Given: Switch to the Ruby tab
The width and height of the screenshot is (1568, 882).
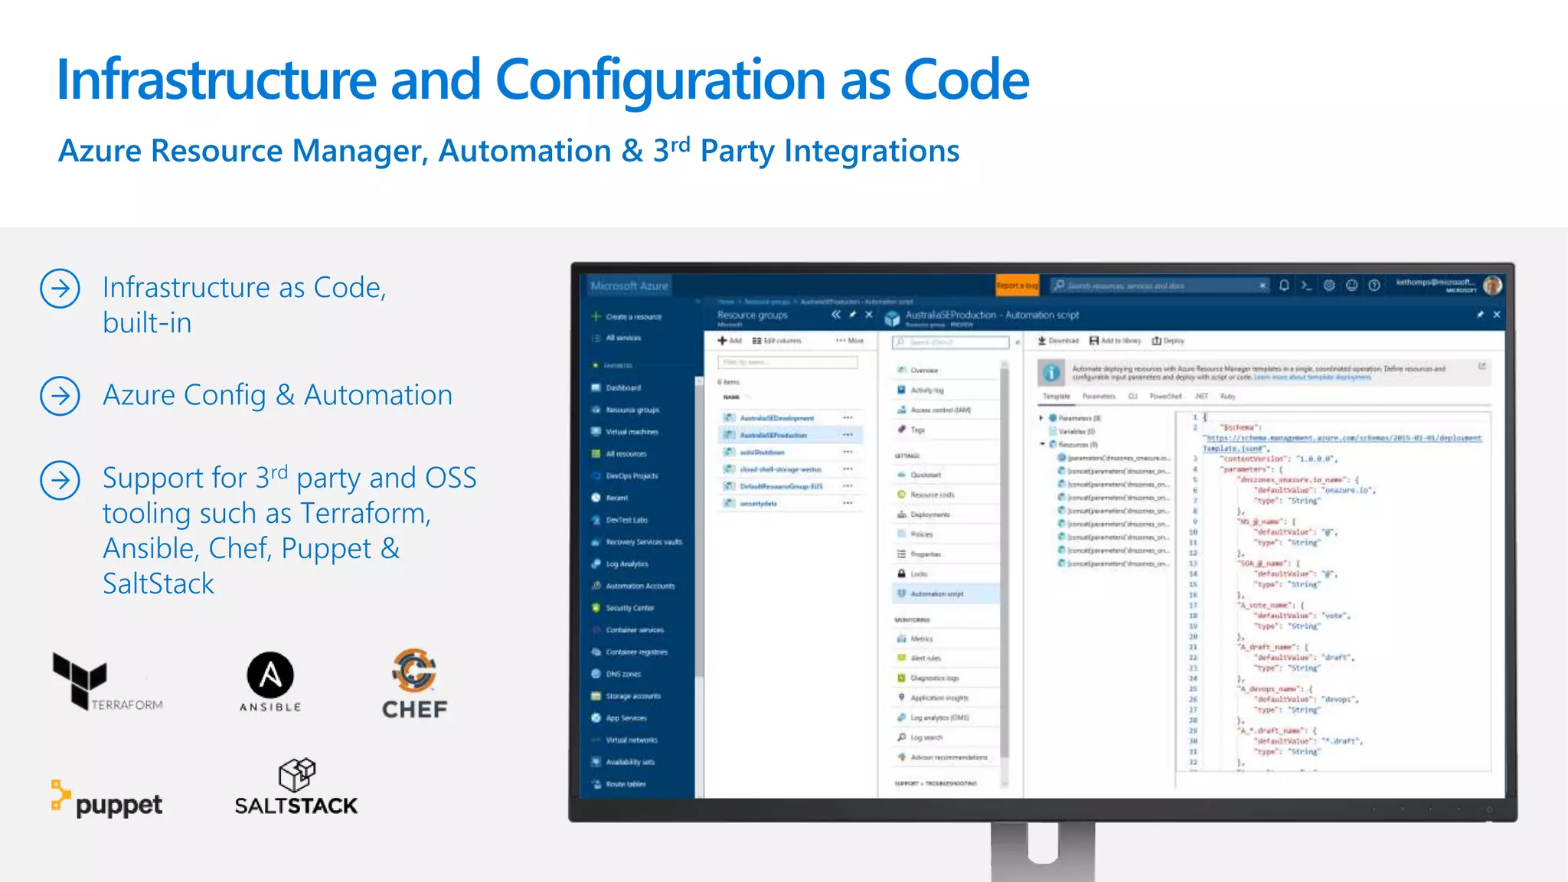Looking at the screenshot, I should click(x=1228, y=397).
